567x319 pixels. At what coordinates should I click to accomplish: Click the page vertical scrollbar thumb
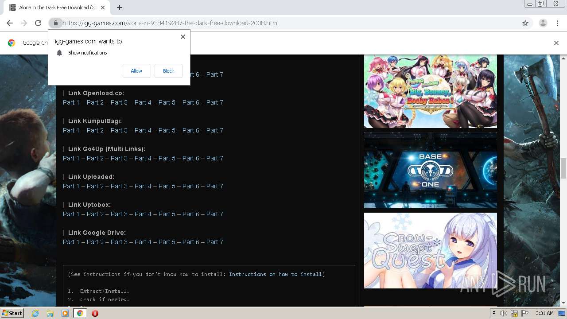coord(563,167)
